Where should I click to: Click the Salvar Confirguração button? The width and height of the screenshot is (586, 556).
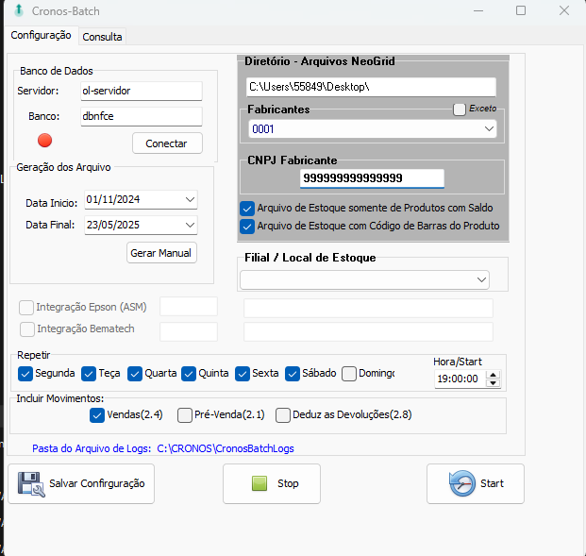pos(81,484)
